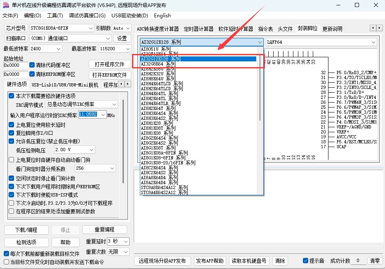Switch language via English menu
Image resolution: width=385 pixels, height=269 pixels.
[x=162, y=16]
